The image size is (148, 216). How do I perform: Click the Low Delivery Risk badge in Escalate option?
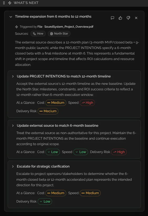(45, 202)
